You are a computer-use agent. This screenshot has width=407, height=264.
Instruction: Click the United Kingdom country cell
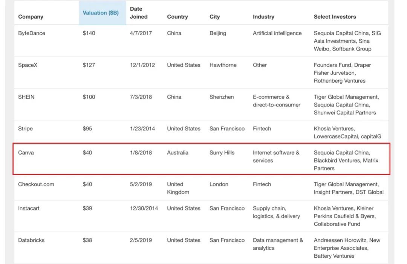pyautogui.click(x=178, y=188)
